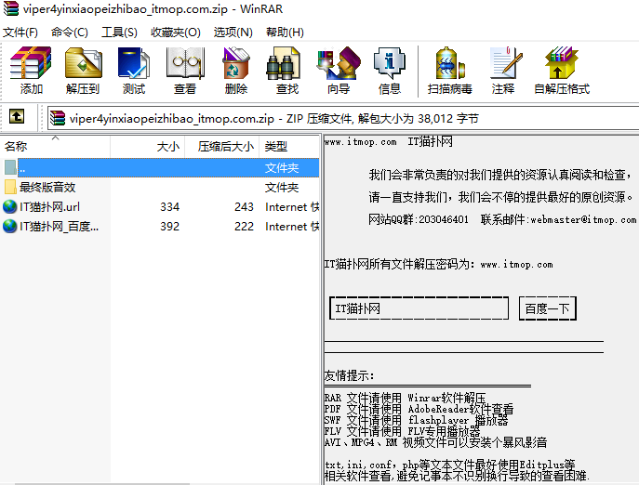Image resolution: width=639 pixels, height=485 pixels.
Task: Select the '..' parent folder row
Action: (x=160, y=167)
